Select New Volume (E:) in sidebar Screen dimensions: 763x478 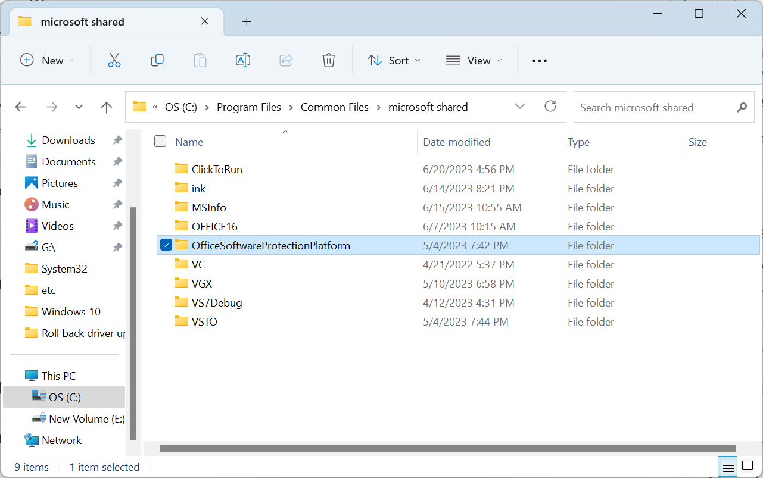[x=87, y=419]
